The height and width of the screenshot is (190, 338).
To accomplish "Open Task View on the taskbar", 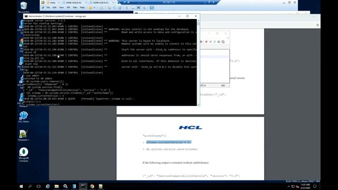I will [x=39, y=186].
